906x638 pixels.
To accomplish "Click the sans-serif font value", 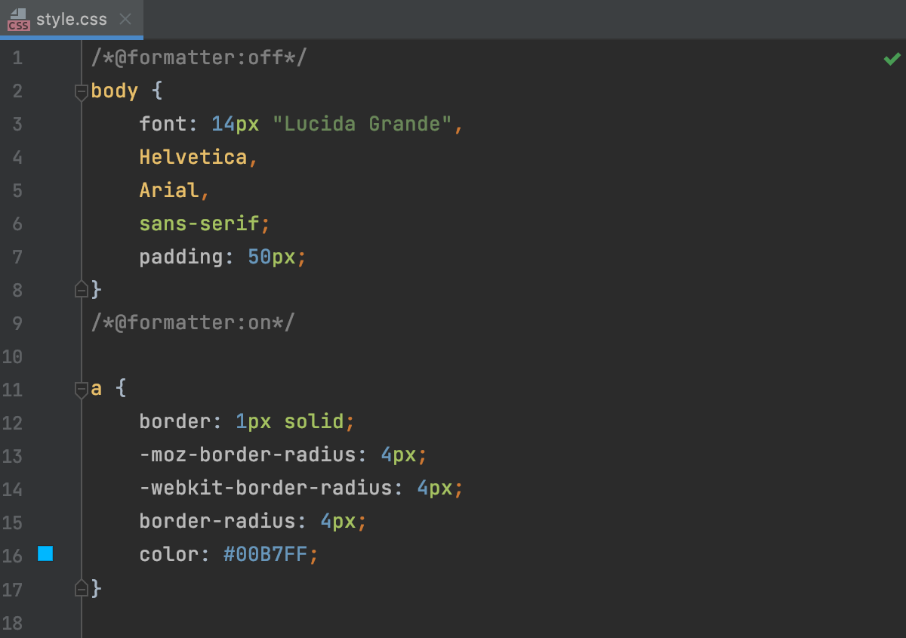I will pos(199,223).
